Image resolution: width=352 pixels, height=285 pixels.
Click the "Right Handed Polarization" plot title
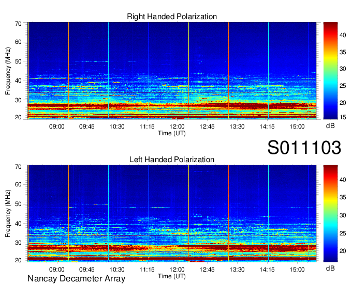[172, 17]
